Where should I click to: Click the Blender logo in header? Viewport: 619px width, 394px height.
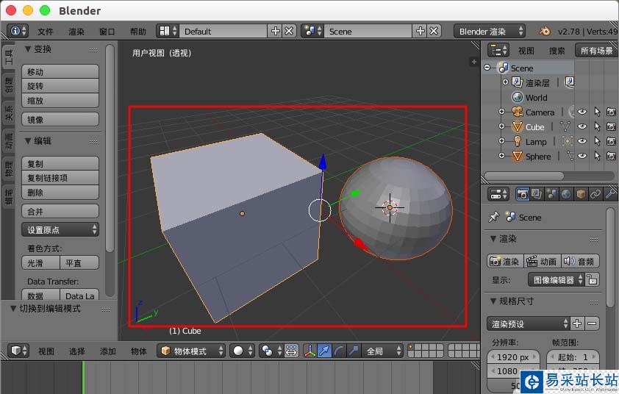coord(544,31)
